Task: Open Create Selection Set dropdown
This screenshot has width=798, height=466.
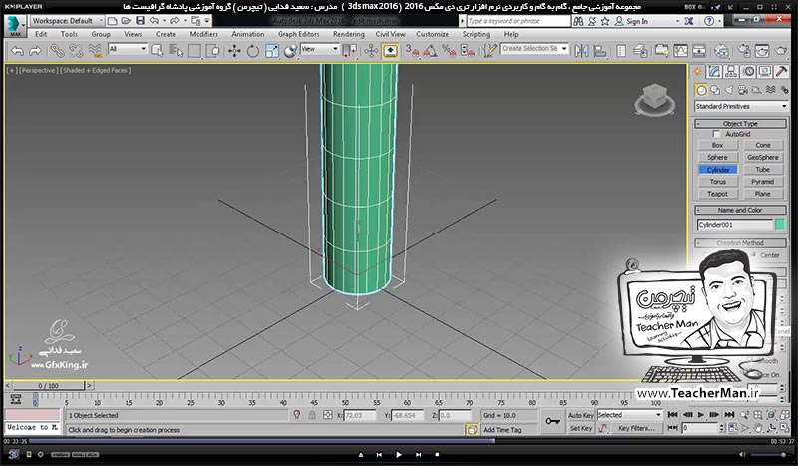Action: (x=534, y=48)
